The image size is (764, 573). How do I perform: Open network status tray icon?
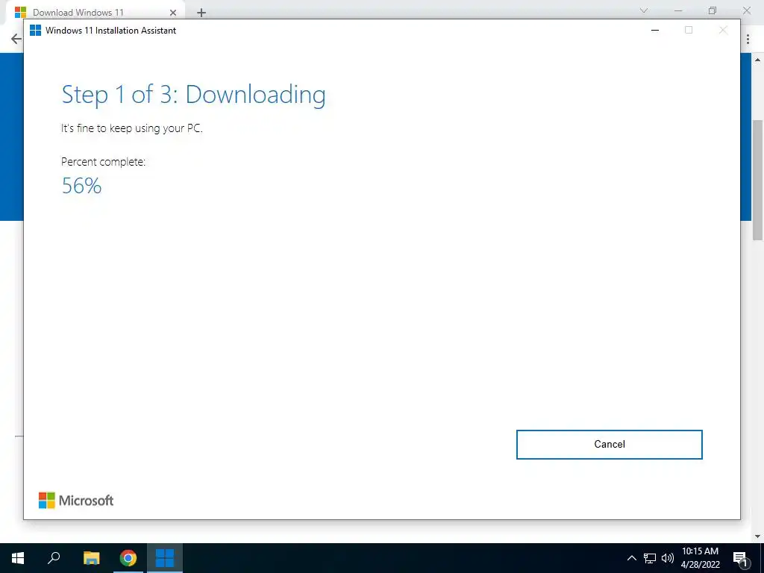tap(650, 558)
